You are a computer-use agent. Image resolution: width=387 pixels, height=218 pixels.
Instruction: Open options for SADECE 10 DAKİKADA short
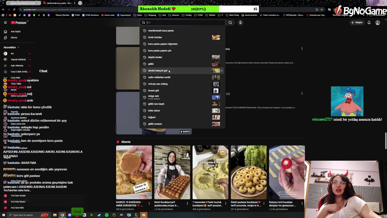coord(149,203)
